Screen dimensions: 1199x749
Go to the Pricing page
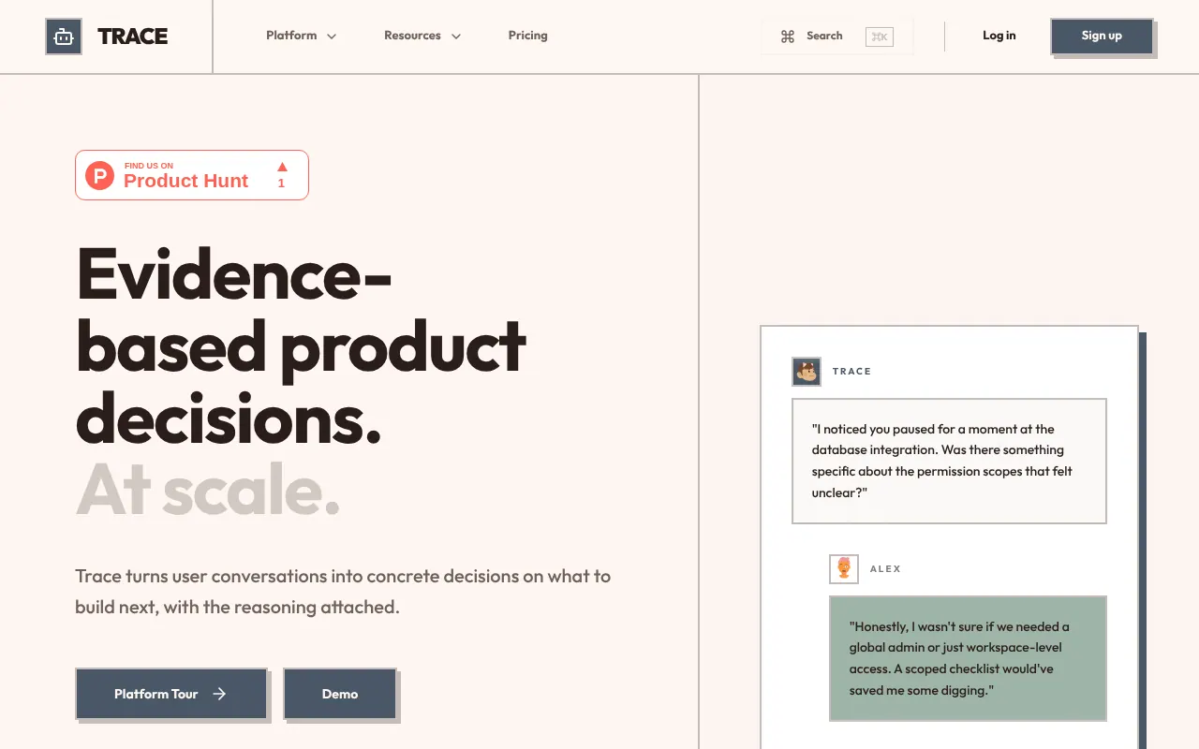pos(528,36)
